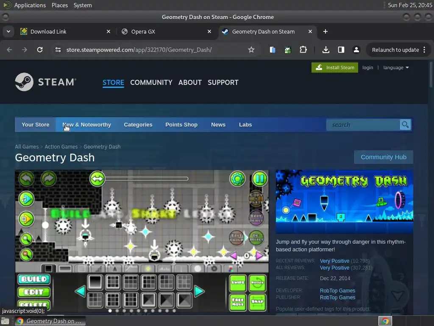The width and height of the screenshot is (434, 326).
Task: Click the Geometry Dash header artwork
Action: click(x=344, y=202)
